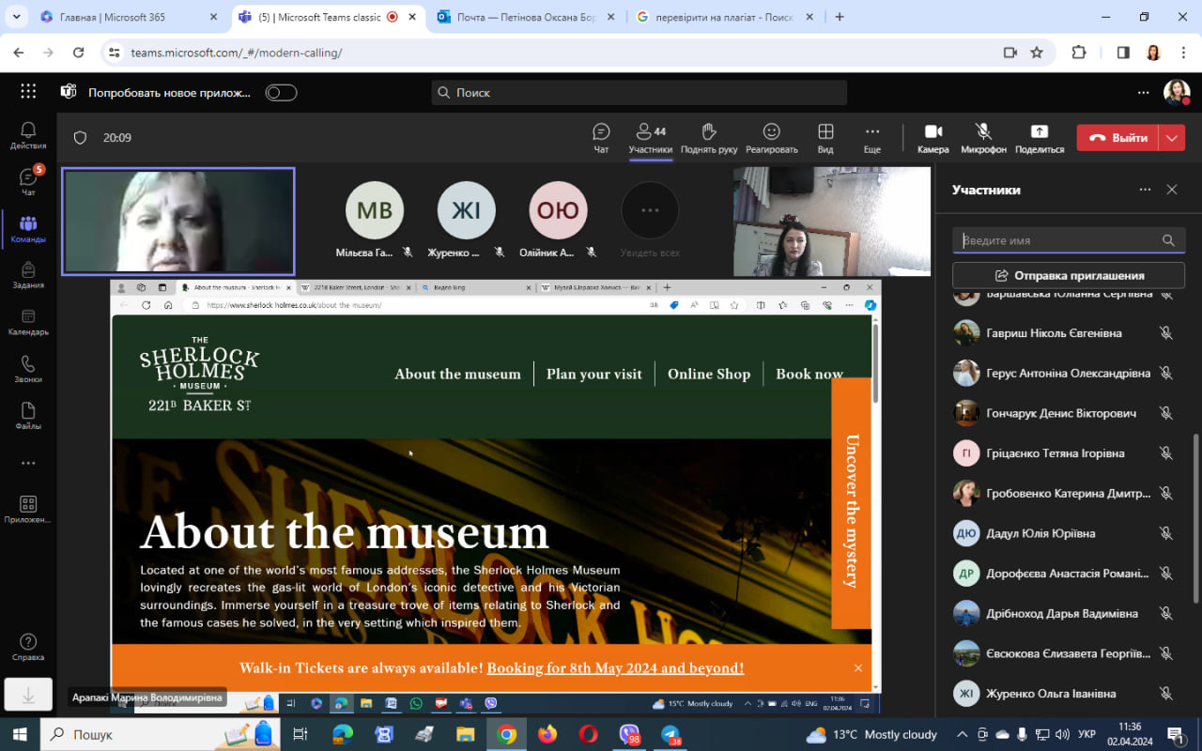This screenshot has width=1202, height=751.
Task: Focus the Введите имя search field
Action: point(1069,240)
